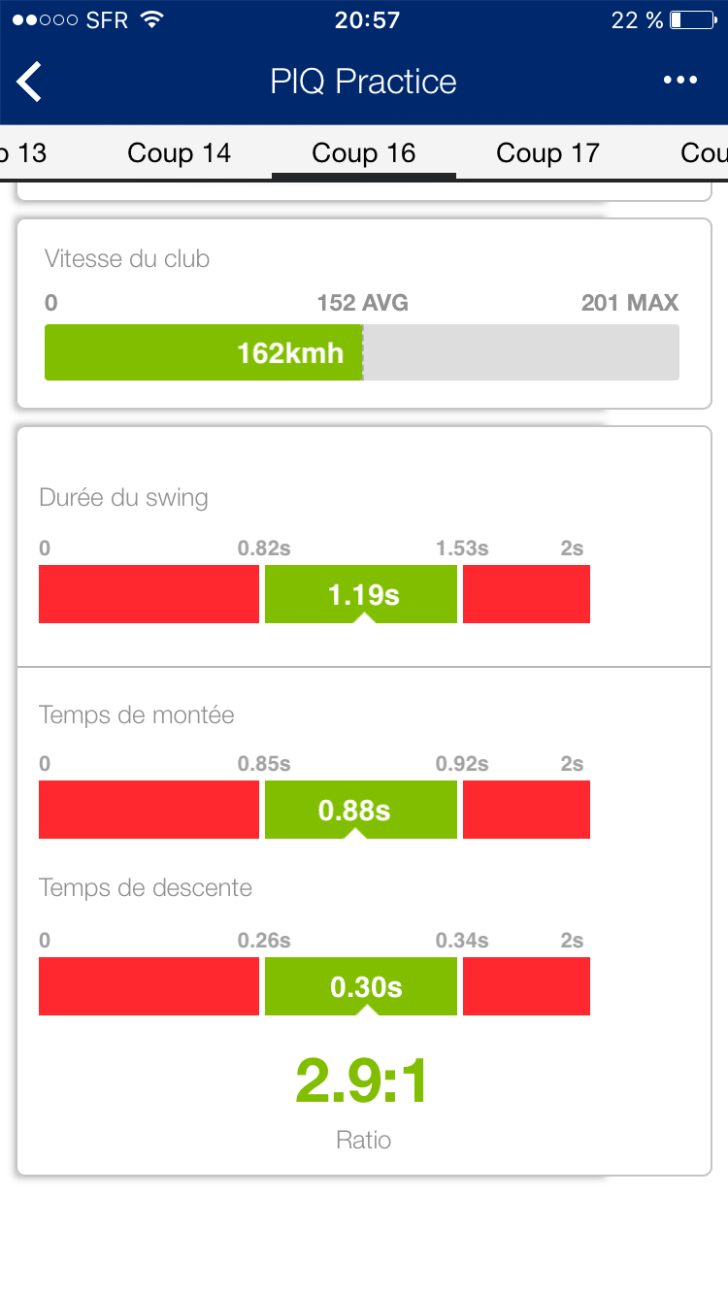The height and width of the screenshot is (1295, 728).
Task: Tap the Vitesse du club label
Action: (x=127, y=259)
